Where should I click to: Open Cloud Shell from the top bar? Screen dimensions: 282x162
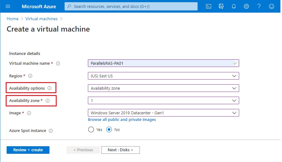[209, 7]
